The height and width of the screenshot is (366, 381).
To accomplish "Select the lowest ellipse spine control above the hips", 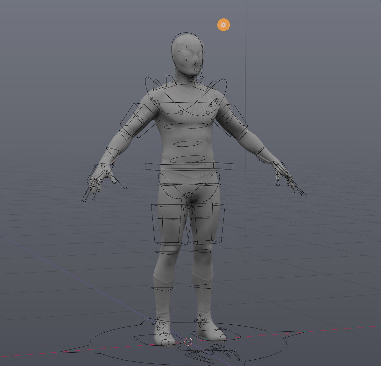I will point(188,159).
